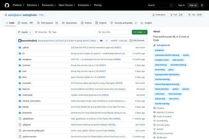209x139 pixels.
Task: Open the Platform dropdown menu
Action: pos(18,5)
